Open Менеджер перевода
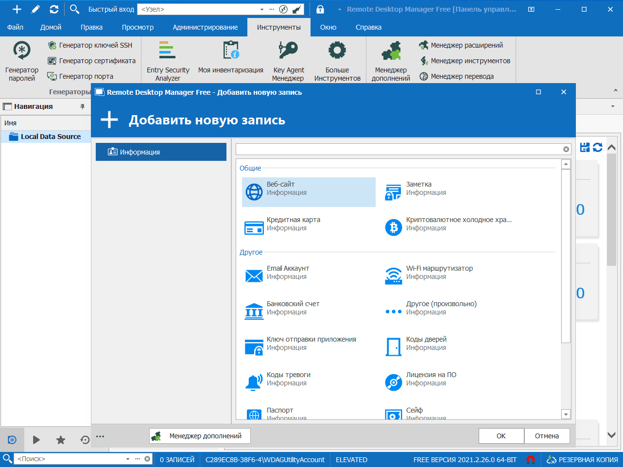 (457, 76)
